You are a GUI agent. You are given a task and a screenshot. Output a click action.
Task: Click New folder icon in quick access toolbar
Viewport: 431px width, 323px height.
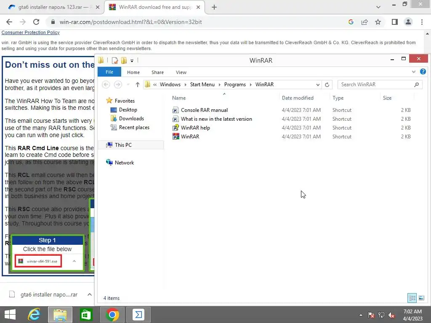pyautogui.click(x=124, y=61)
